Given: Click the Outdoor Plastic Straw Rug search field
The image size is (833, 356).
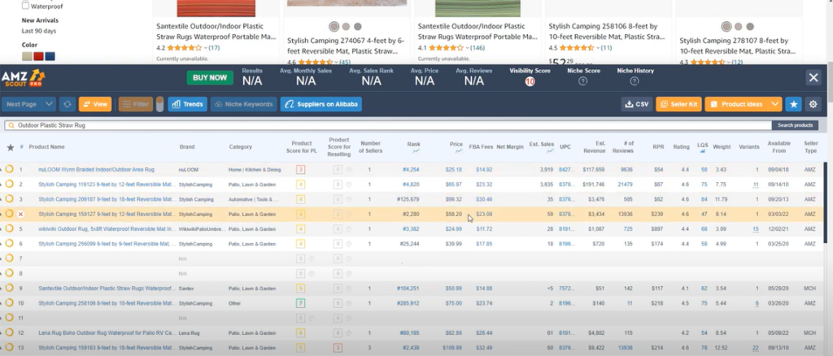Looking at the screenshot, I should click(x=388, y=126).
